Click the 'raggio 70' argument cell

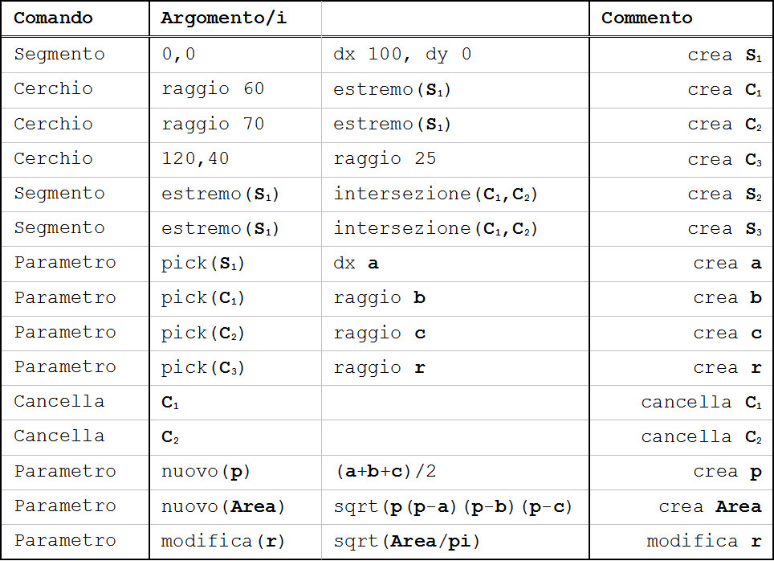pyautogui.click(x=213, y=124)
